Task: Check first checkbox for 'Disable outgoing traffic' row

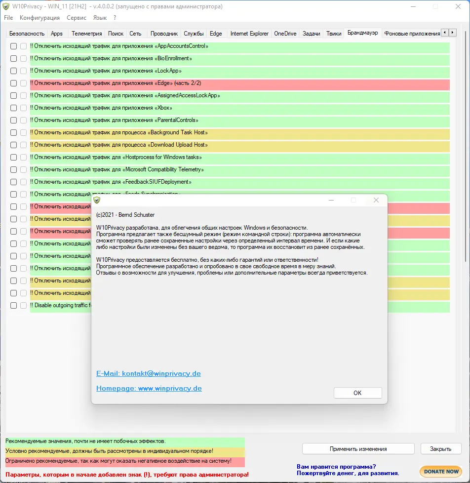Action: point(13,305)
